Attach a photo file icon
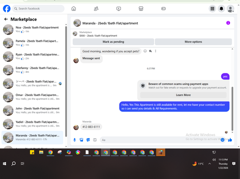 pyautogui.click(x=82, y=140)
